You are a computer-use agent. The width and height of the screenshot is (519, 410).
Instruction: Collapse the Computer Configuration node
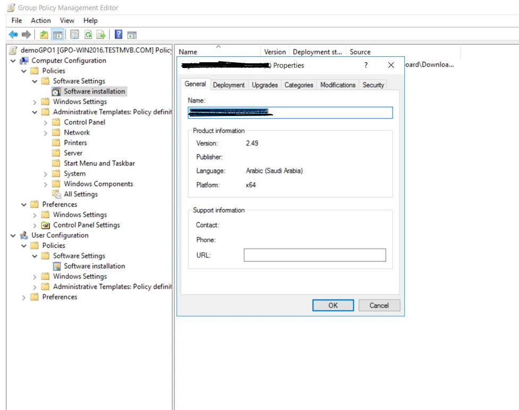click(x=13, y=61)
